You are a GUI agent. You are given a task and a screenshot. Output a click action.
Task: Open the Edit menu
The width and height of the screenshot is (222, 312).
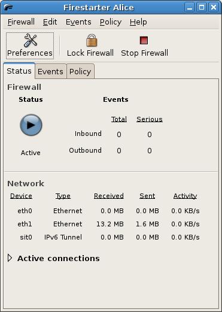coord(50,22)
